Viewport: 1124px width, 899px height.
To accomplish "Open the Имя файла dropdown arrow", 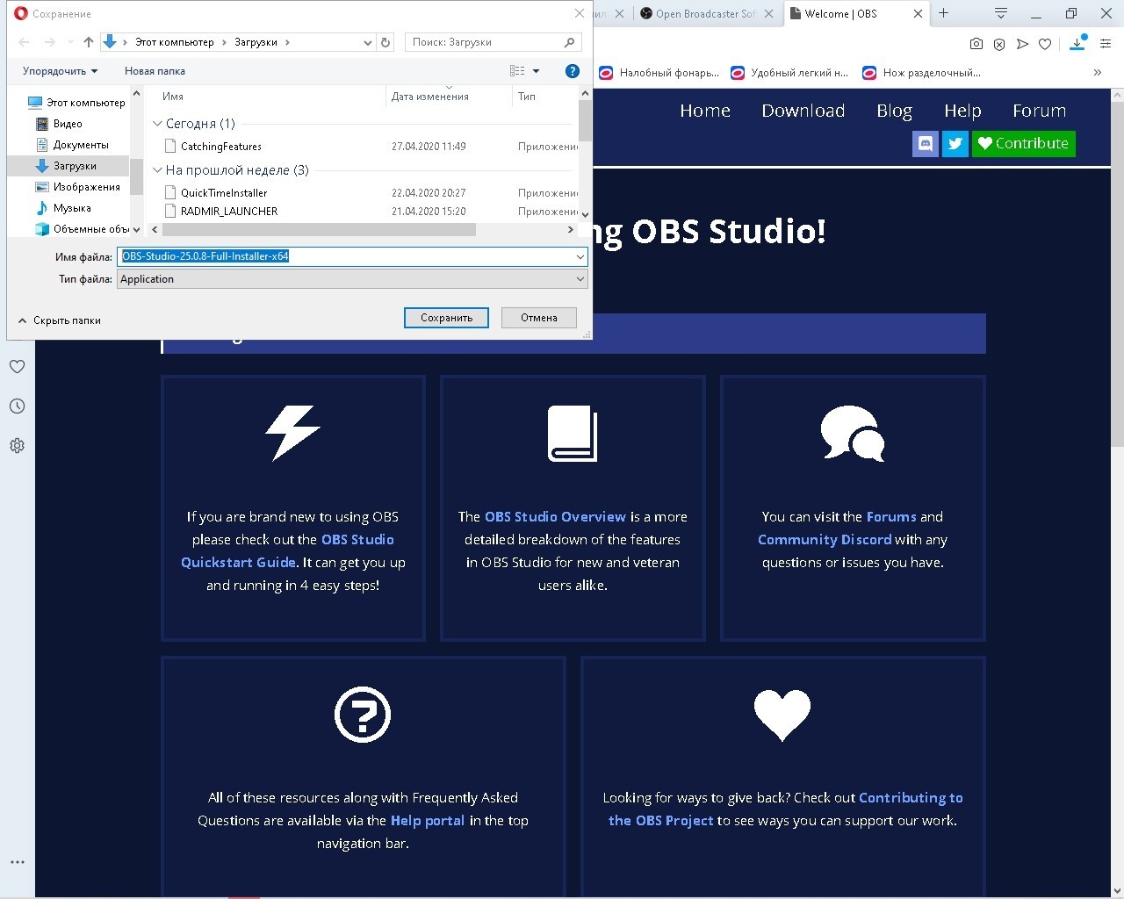I will (580, 256).
